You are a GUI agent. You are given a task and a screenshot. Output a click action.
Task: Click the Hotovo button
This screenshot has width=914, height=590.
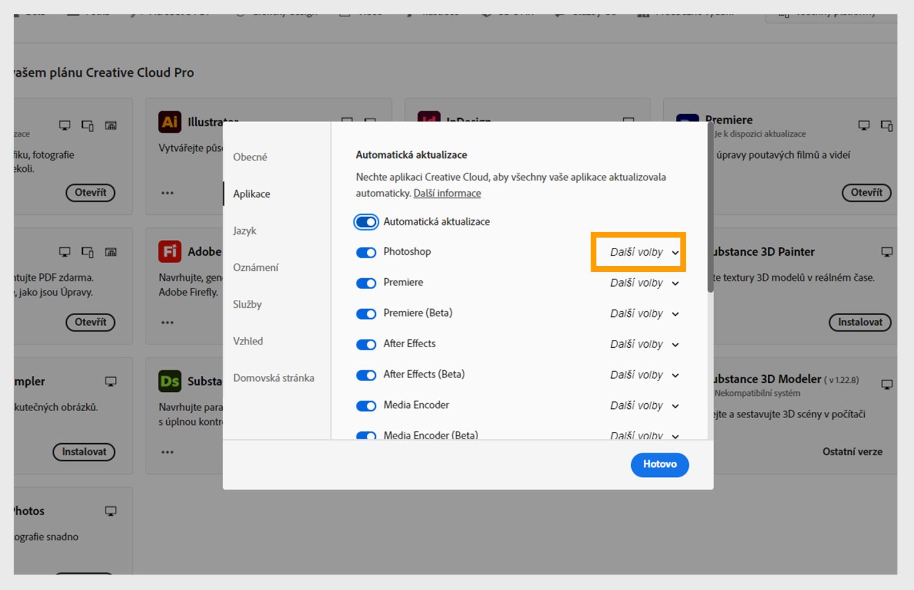[660, 464]
